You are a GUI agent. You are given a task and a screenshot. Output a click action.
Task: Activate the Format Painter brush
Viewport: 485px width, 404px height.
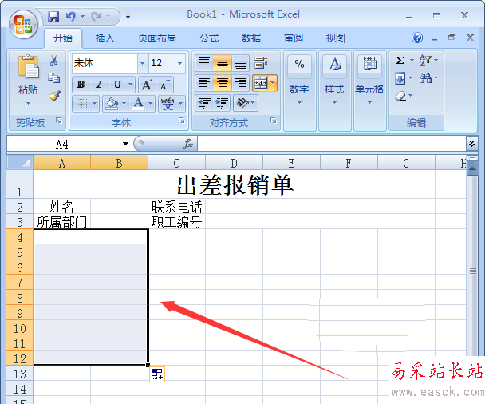54,96
